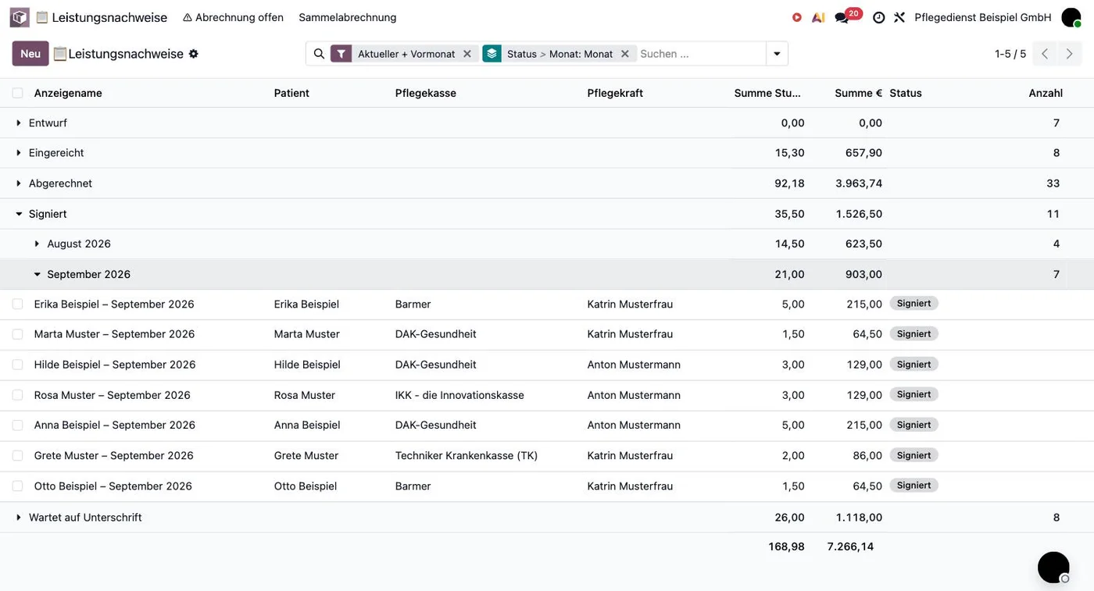1094x591 pixels.
Task: Focus the Suchen search input
Action: point(700,54)
